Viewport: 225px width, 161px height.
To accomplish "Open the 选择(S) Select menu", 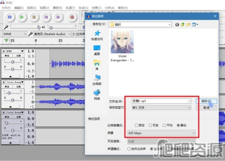I will pyautogui.click(x=31, y=8).
